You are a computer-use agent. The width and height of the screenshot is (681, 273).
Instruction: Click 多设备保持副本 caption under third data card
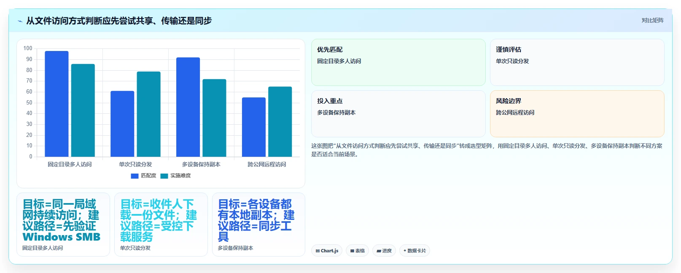pos(235,248)
